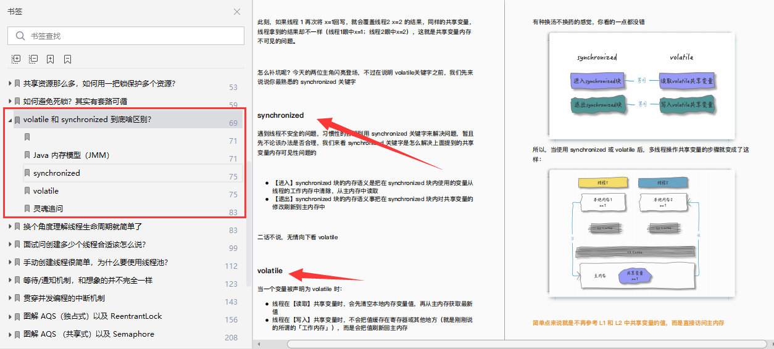The width and height of the screenshot is (774, 349).
Task: Expand 图解 AQS （共享式） bookmark
Action: coord(10,334)
